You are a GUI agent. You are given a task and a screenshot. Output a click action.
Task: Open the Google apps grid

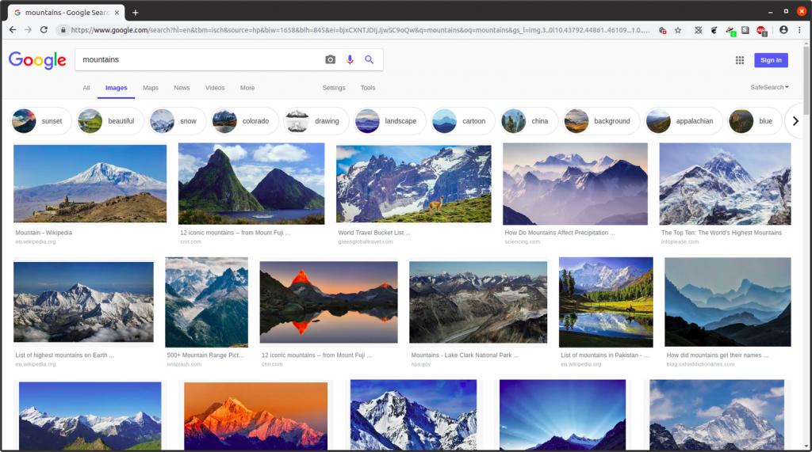(x=739, y=60)
